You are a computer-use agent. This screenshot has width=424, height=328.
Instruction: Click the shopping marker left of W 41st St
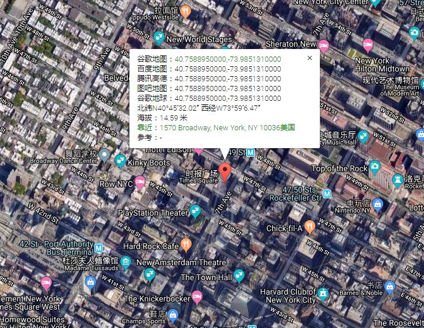click(x=90, y=283)
